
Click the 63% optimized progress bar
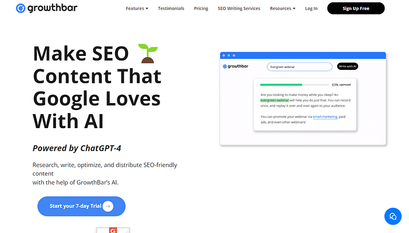(294, 85)
